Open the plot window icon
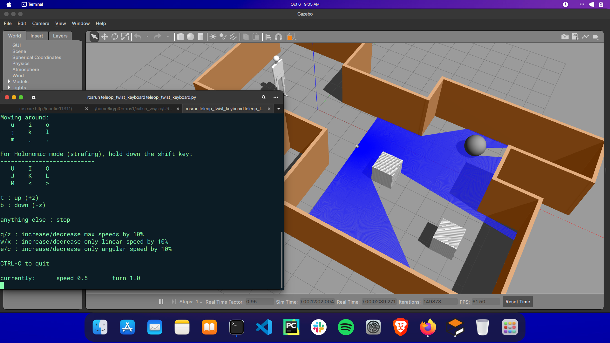610x343 pixels. tap(585, 37)
